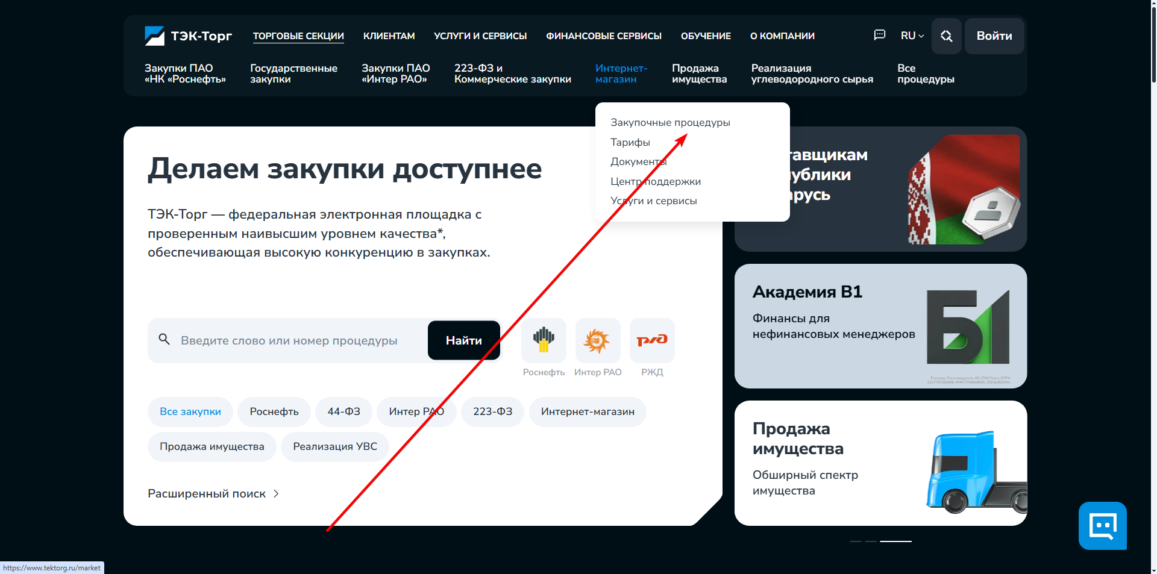The width and height of the screenshot is (1157, 574).
Task: Select the Реализация УВС filter chip
Action: pos(335,446)
